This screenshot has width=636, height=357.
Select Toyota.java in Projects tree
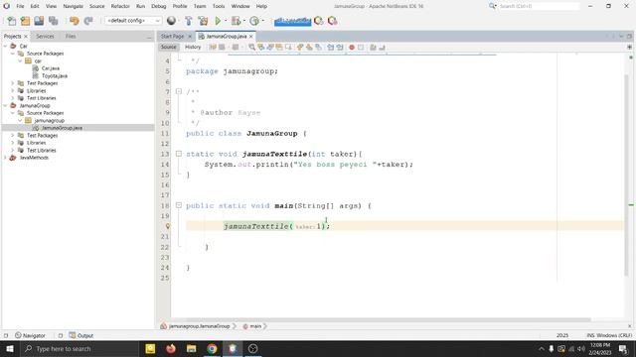coord(54,76)
